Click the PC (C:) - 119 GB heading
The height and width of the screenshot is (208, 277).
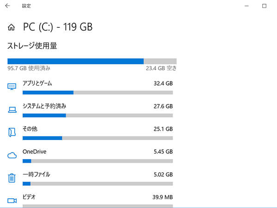[x=58, y=27]
